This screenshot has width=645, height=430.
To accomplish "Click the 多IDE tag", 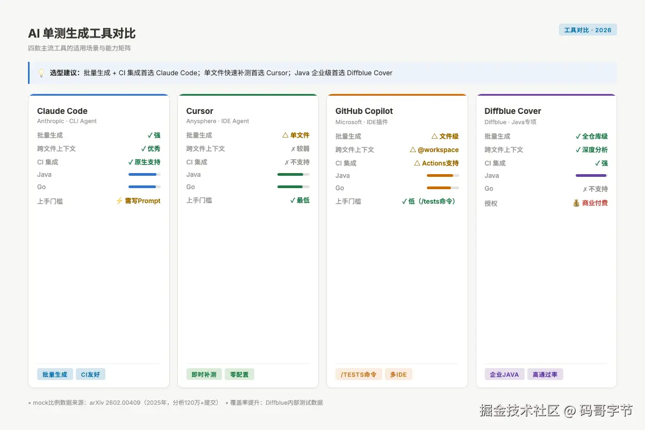I will click(398, 375).
